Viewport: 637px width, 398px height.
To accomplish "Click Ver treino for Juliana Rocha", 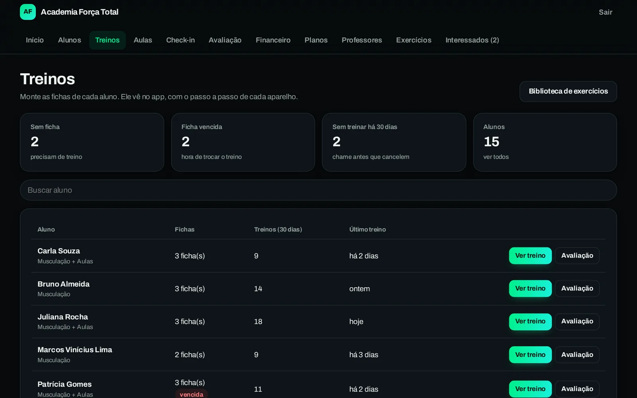I will click(530, 322).
